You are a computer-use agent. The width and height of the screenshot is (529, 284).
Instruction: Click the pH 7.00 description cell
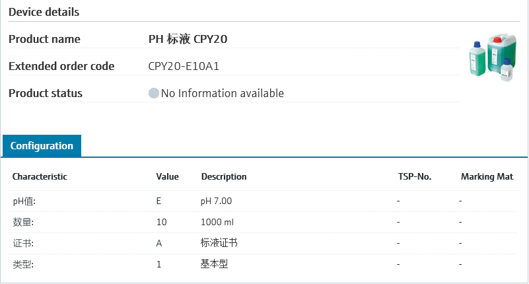point(216,201)
